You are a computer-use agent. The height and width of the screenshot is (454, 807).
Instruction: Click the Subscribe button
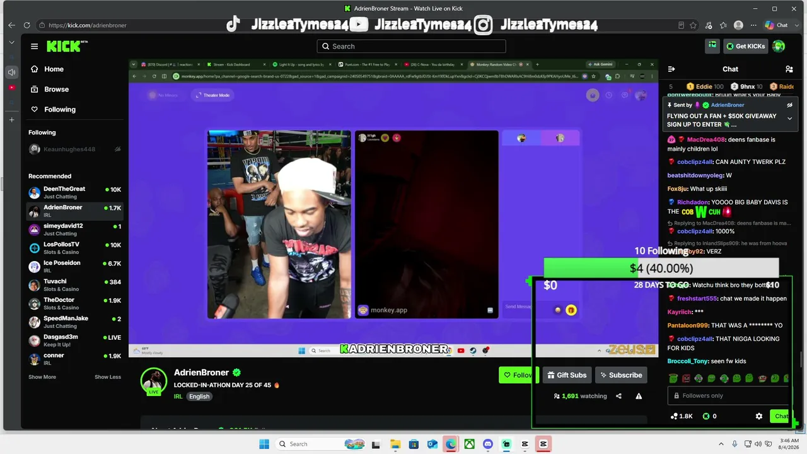click(621, 375)
